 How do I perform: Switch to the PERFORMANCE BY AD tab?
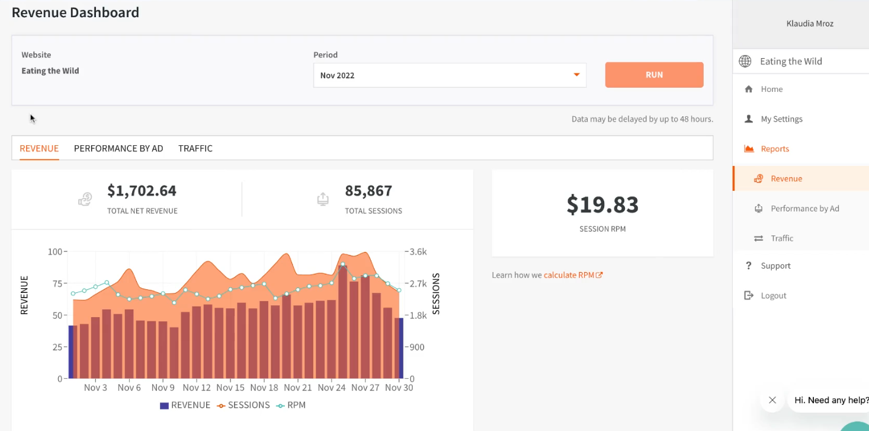118,148
